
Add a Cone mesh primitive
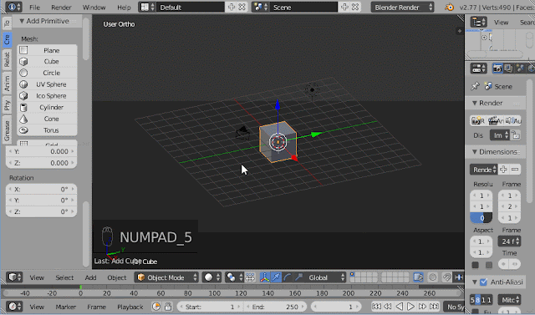47,119
